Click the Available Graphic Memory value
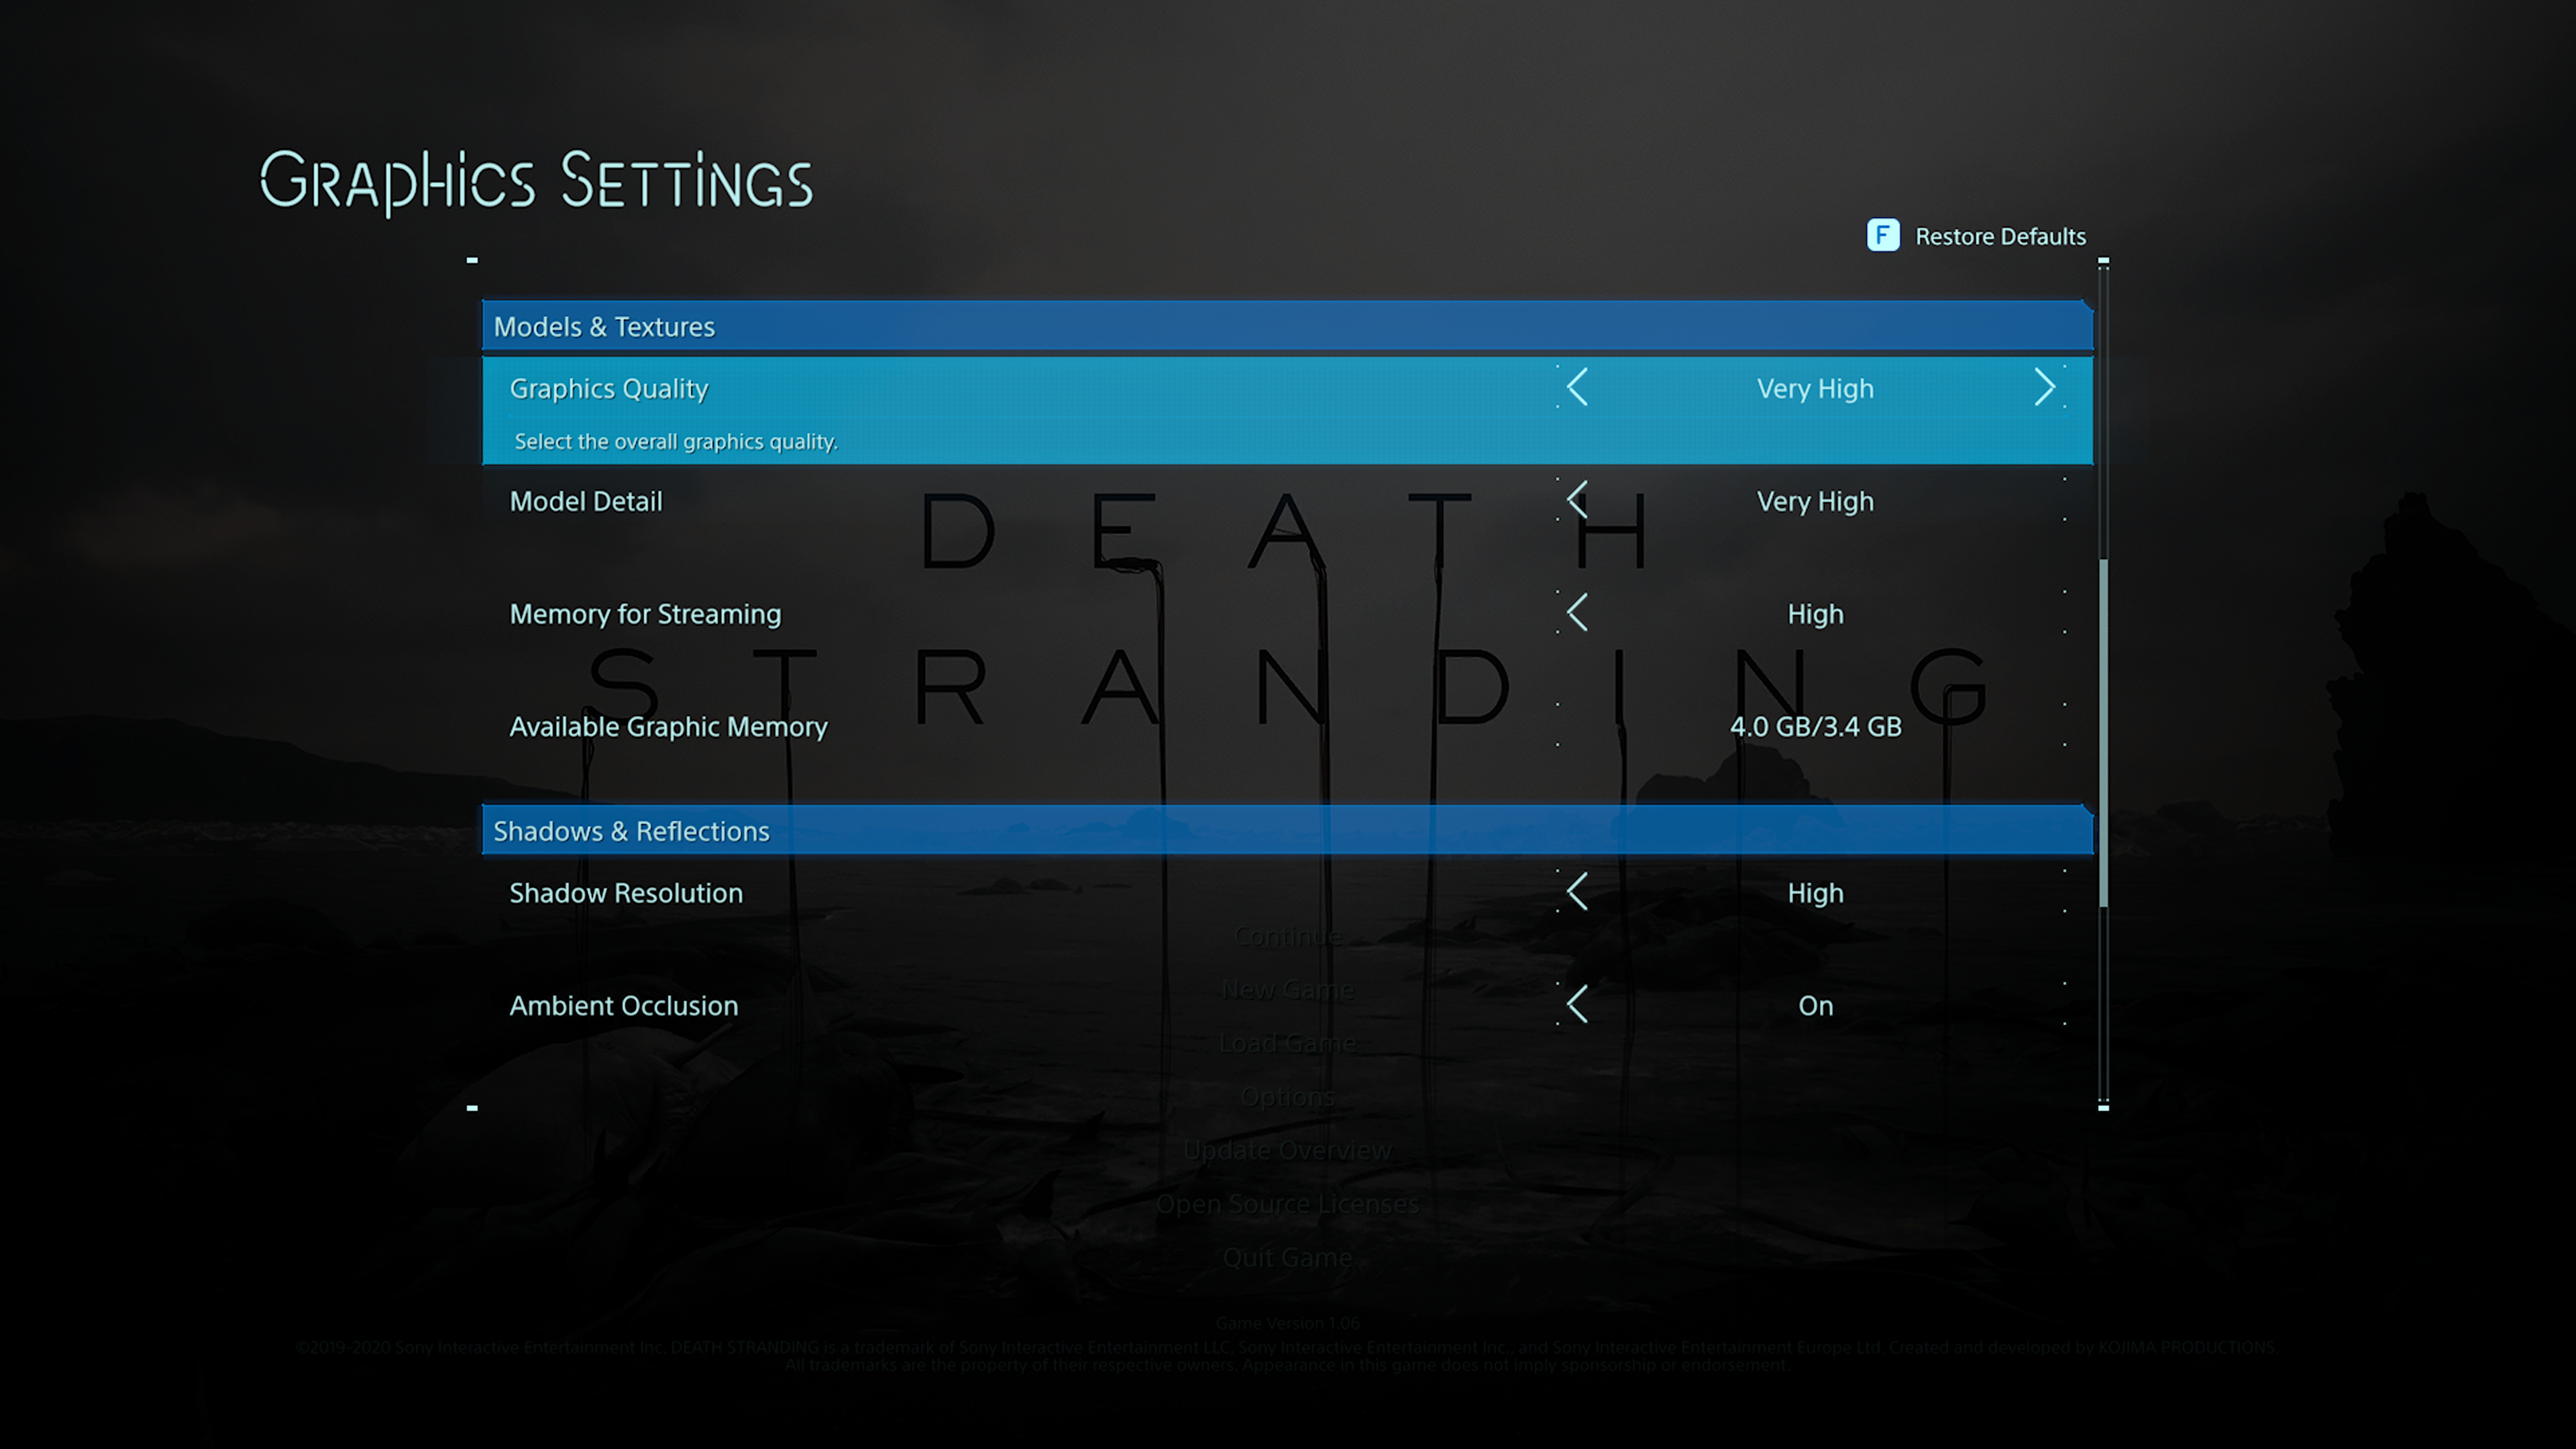Image resolution: width=2576 pixels, height=1449 pixels. click(x=1815, y=726)
